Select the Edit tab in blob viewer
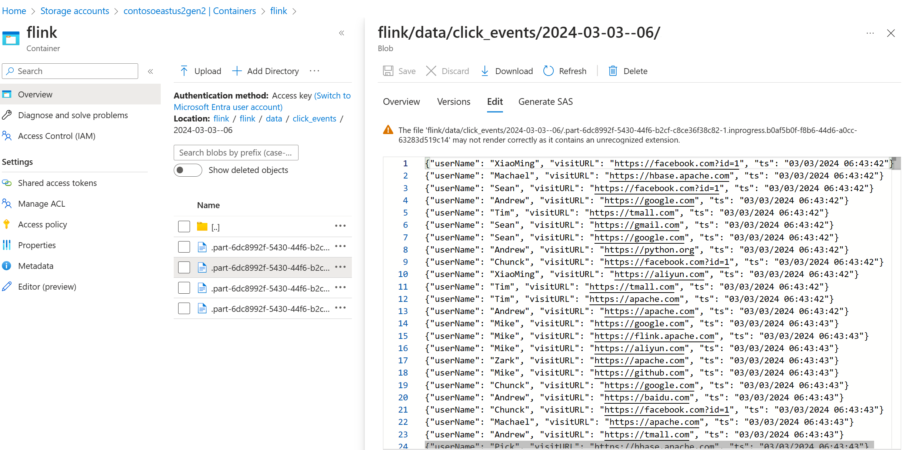 click(494, 102)
